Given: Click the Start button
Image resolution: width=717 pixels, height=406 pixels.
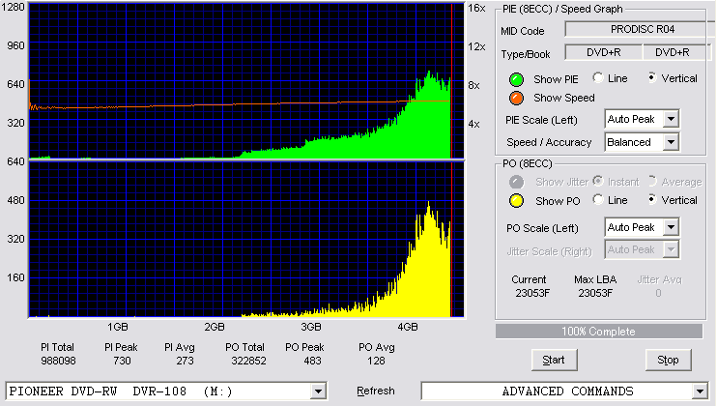Looking at the screenshot, I should pos(554,361).
